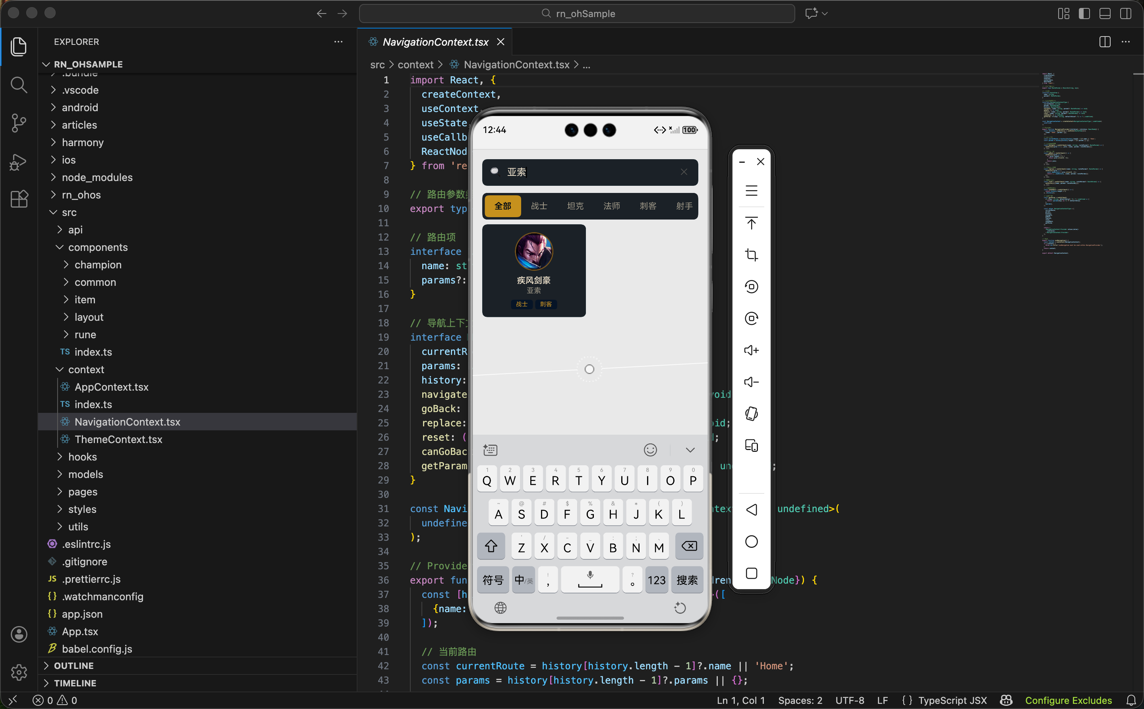Click the emulator recent apps square button

click(x=751, y=574)
